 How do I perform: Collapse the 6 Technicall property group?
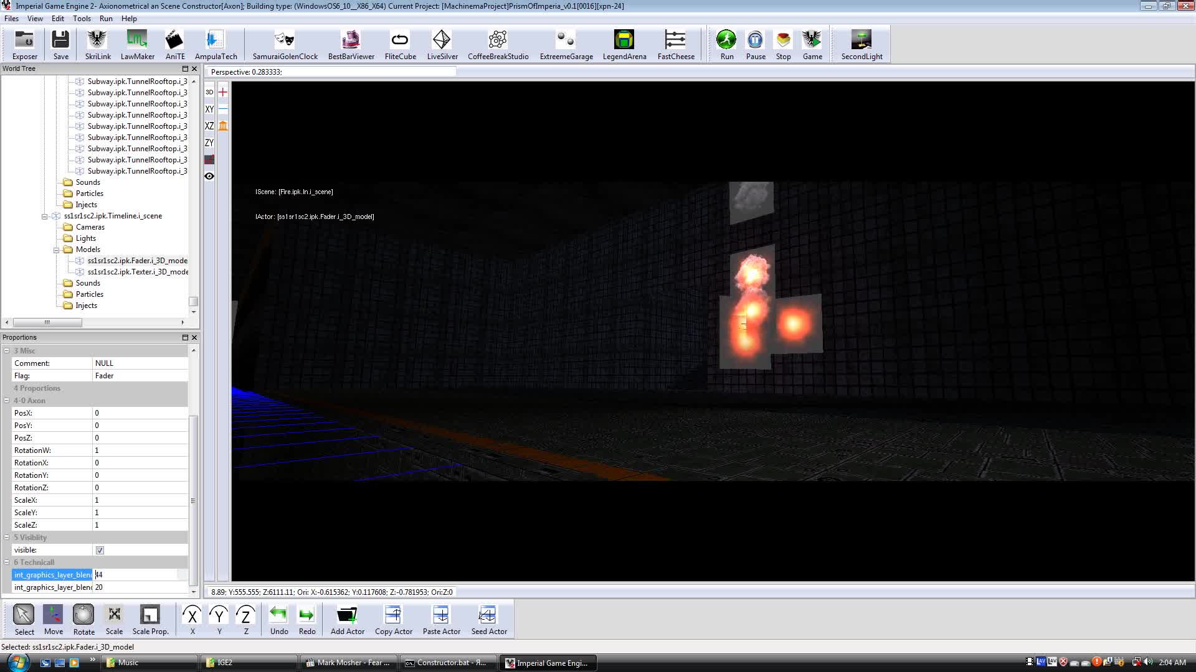tap(7, 562)
